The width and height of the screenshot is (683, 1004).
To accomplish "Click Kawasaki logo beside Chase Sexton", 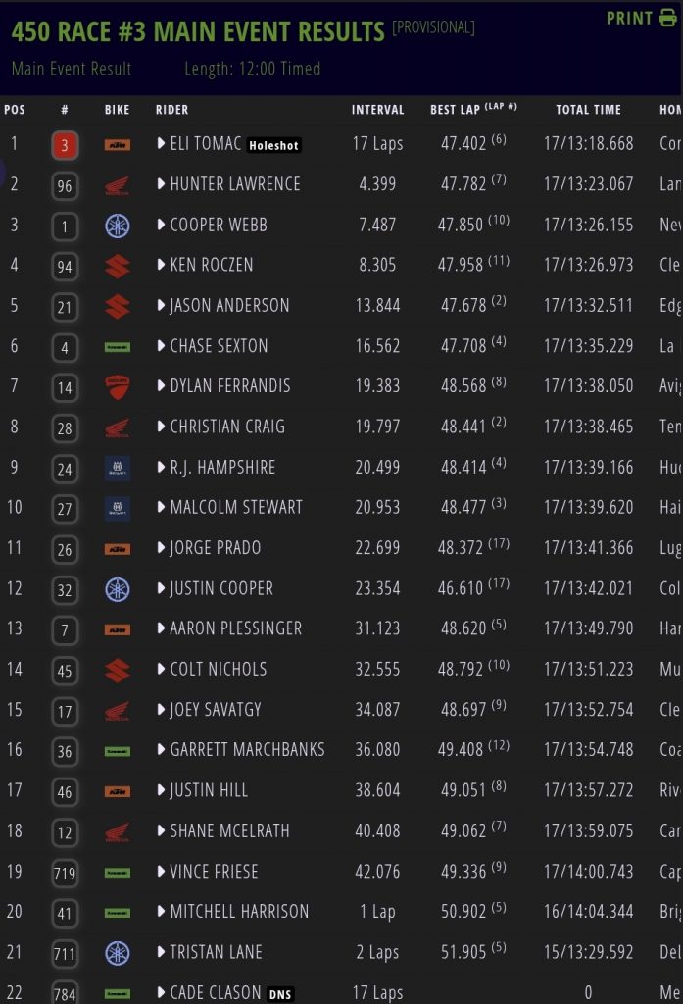I will [x=117, y=346].
